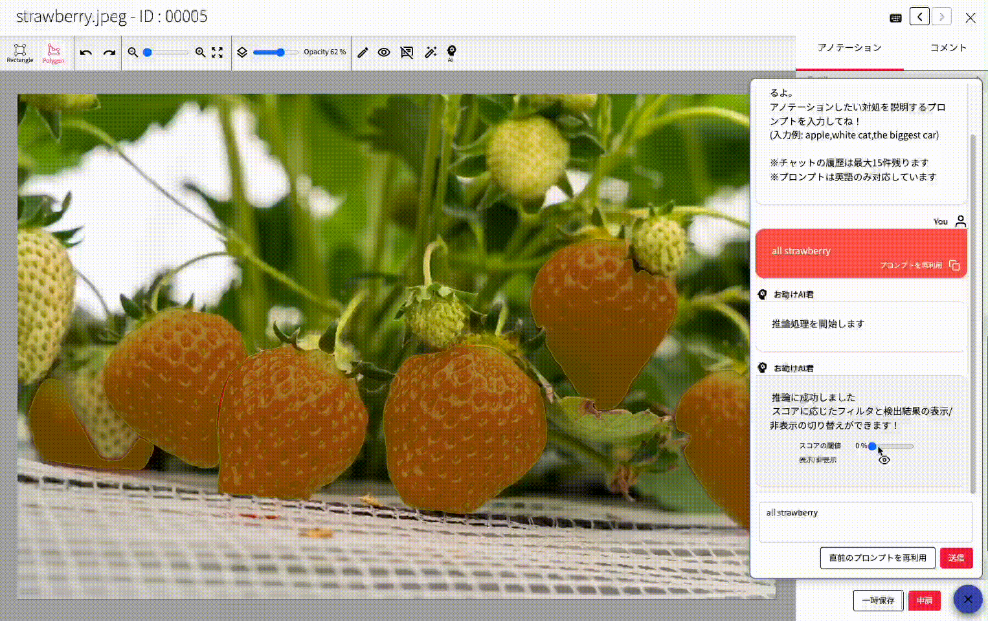Adjust the Opacity slider handle
Image resolution: width=988 pixels, height=621 pixels.
click(x=280, y=52)
